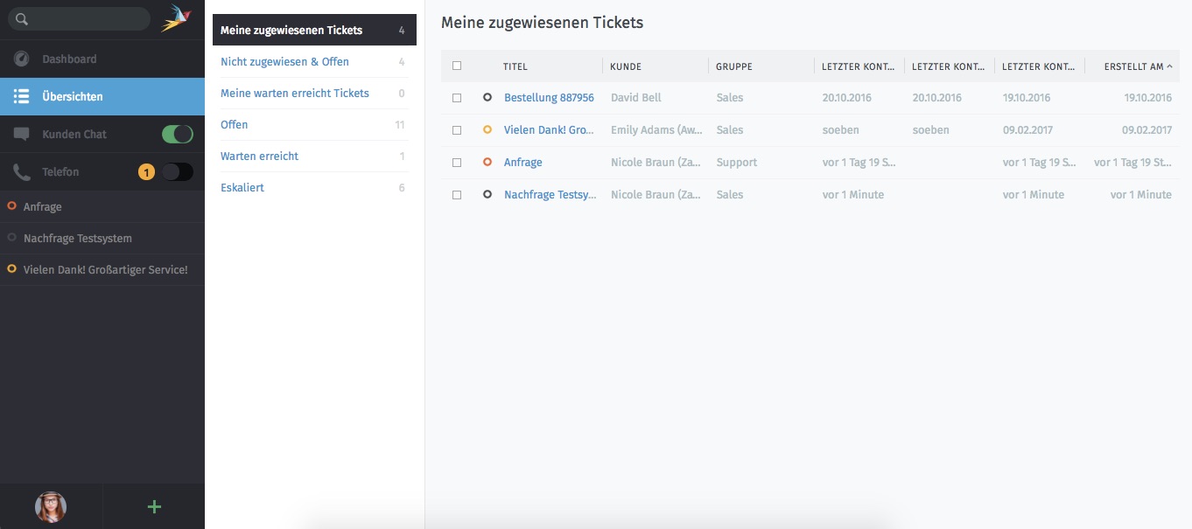Open Dashboard in the sidebar
1192x529 pixels.
pos(102,59)
